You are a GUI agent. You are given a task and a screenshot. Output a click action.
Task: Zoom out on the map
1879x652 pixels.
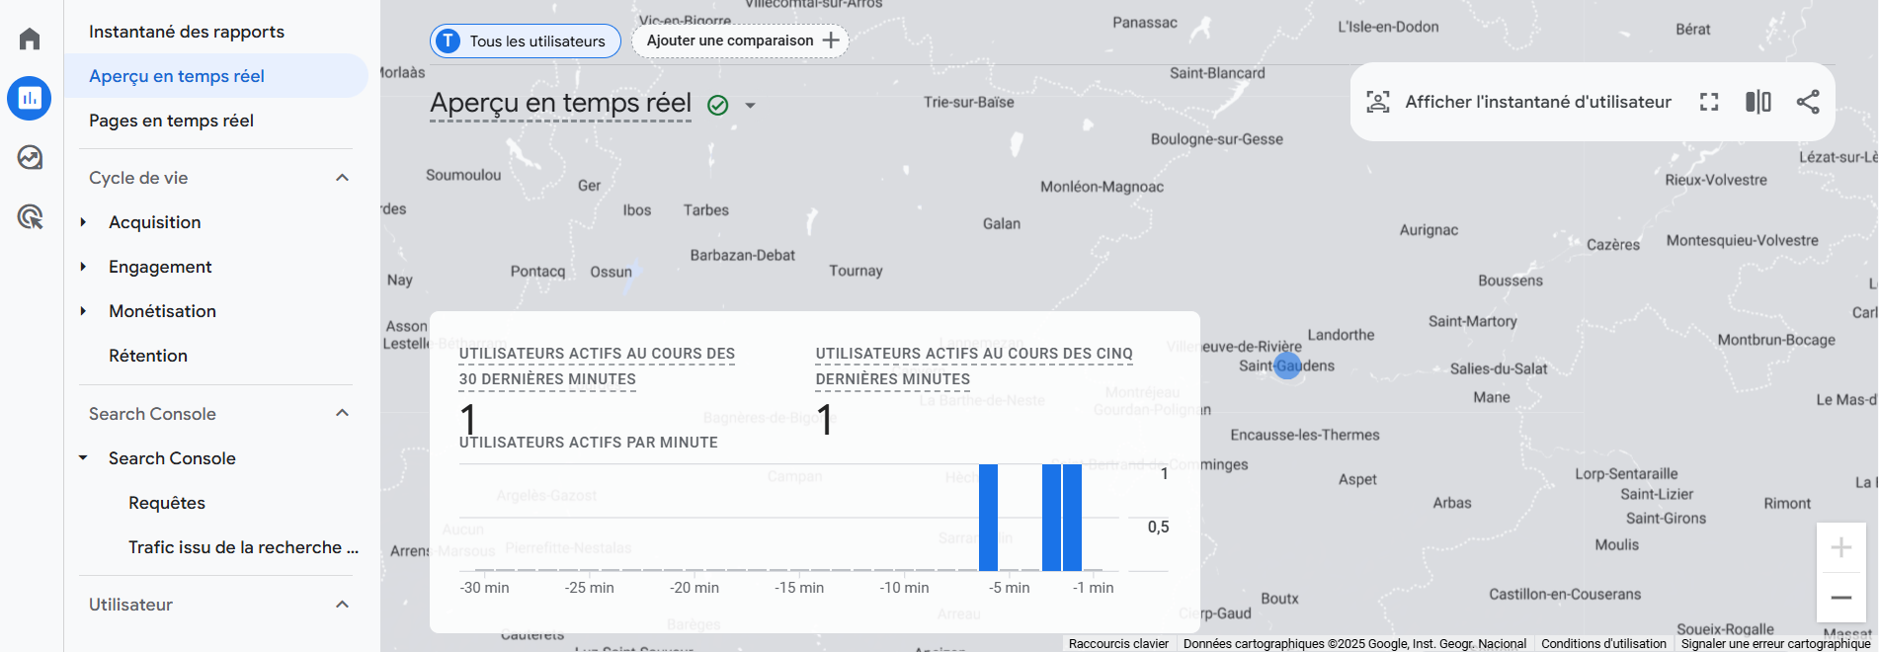[x=1840, y=598]
